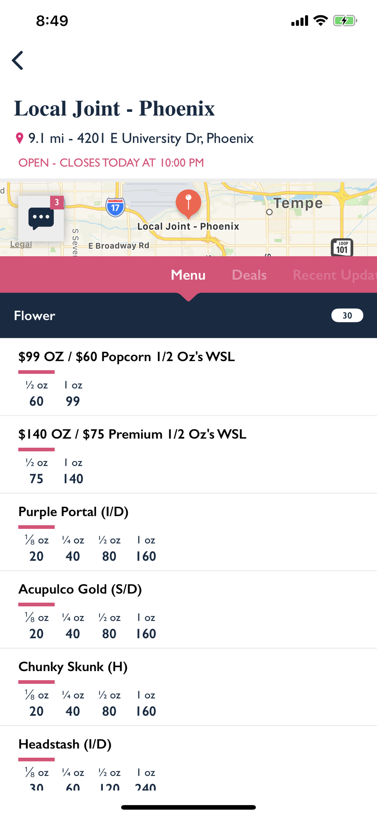377x817 pixels.
Task: Tap the back arrow icon
Action: click(x=18, y=60)
